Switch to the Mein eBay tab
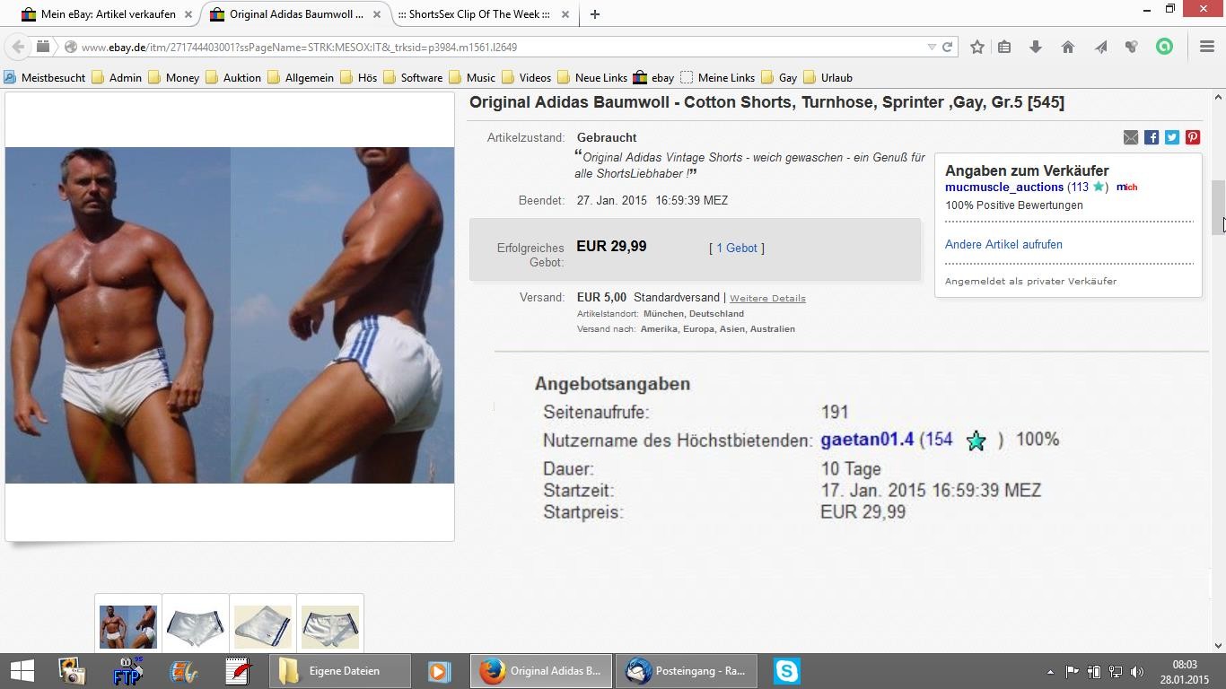Viewport: 1226px width, 689px height. click(x=108, y=14)
